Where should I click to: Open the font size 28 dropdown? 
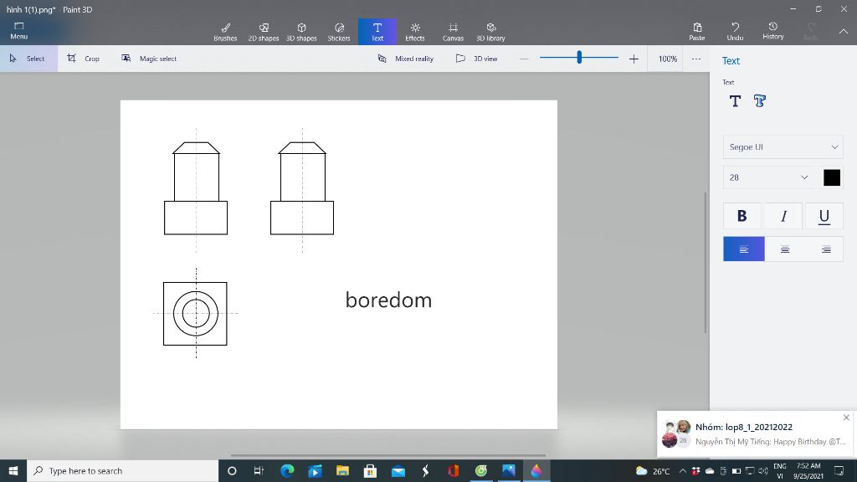point(769,177)
